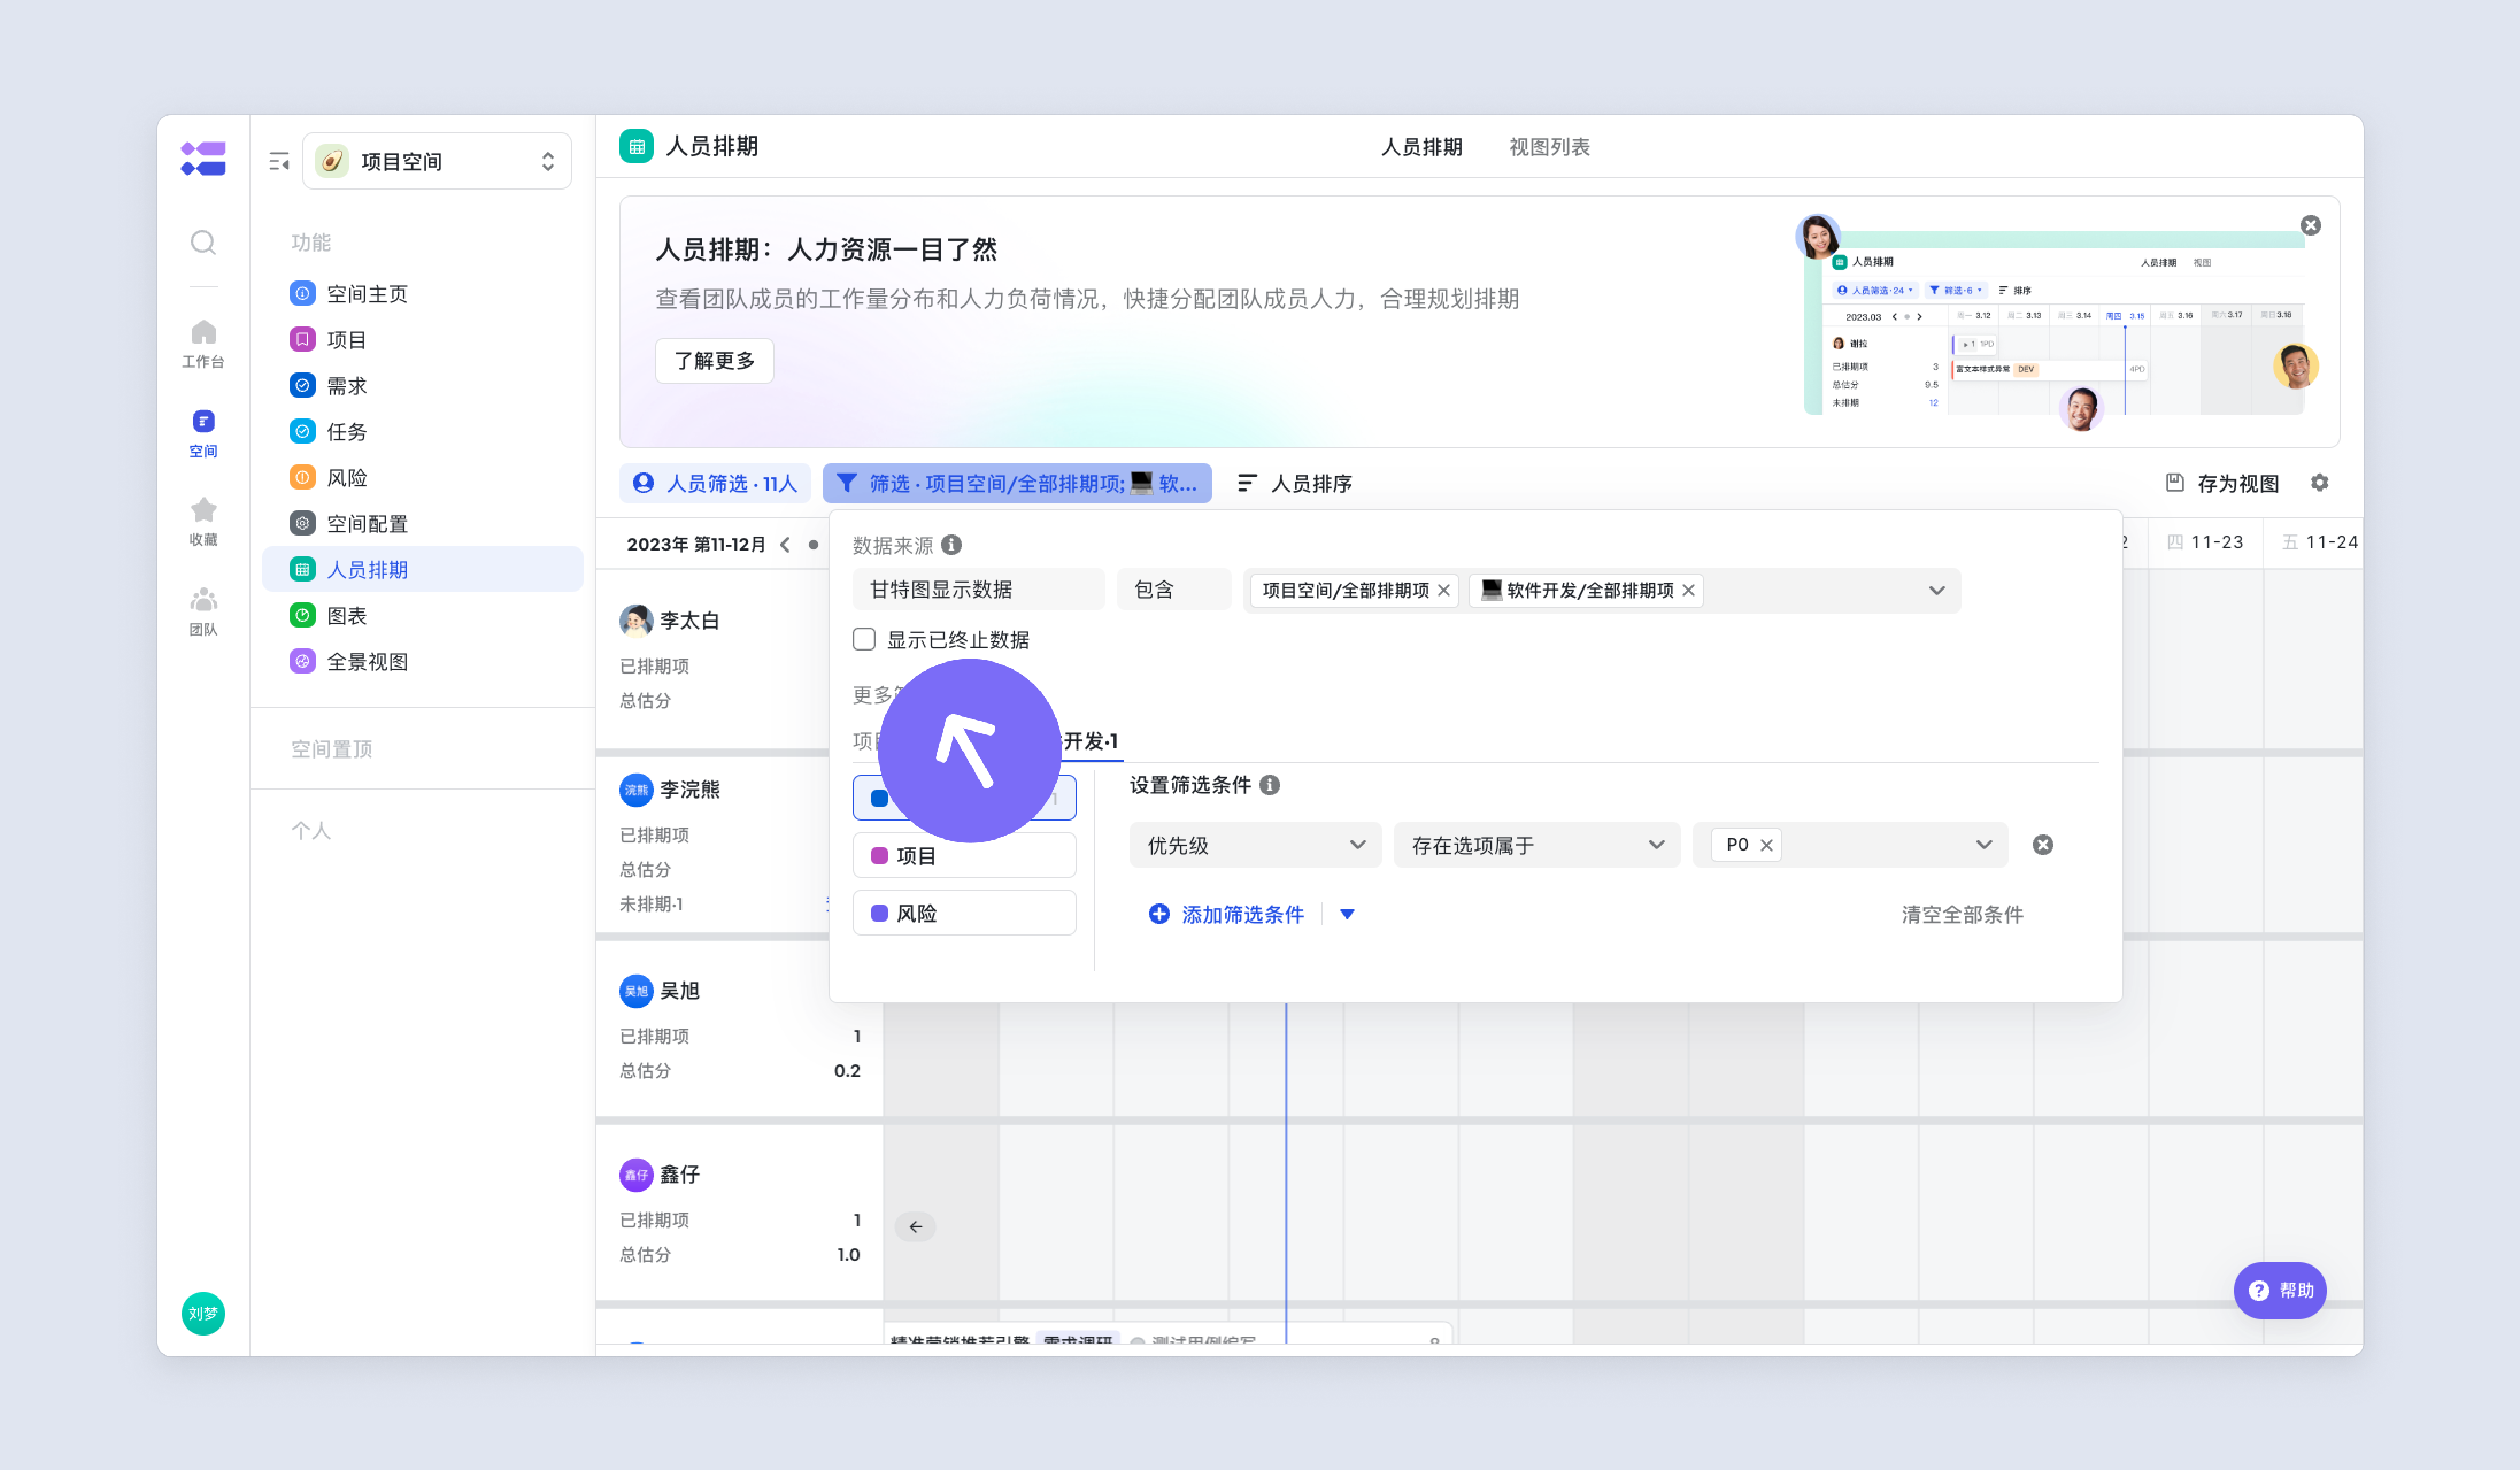Screen dimensions: 2520x1470
Task: Go to previous period with the left chevron
Action: coord(785,545)
